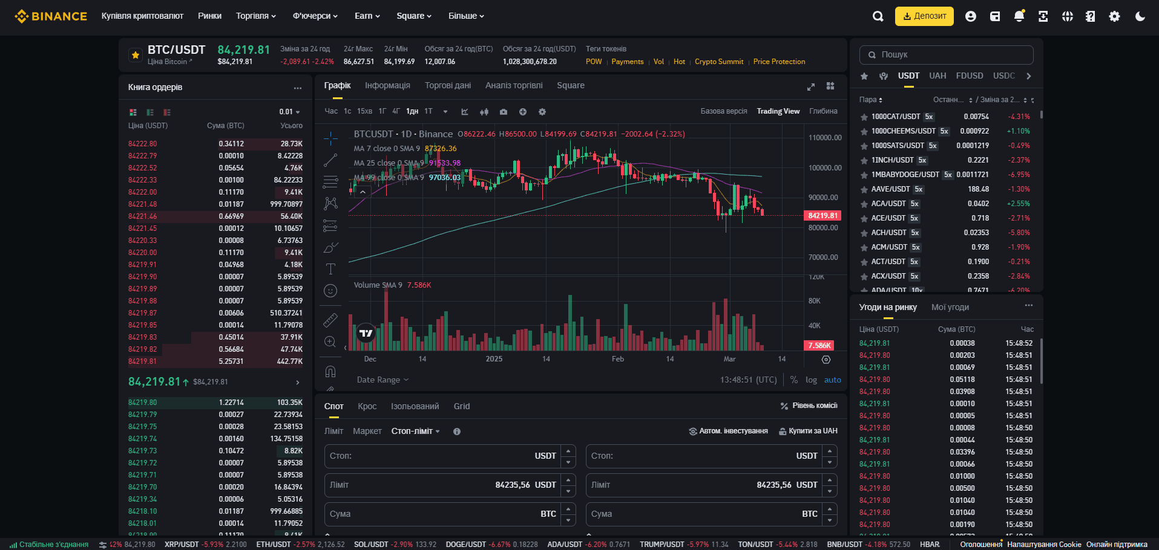Change the candlestick chart type

pos(484,112)
